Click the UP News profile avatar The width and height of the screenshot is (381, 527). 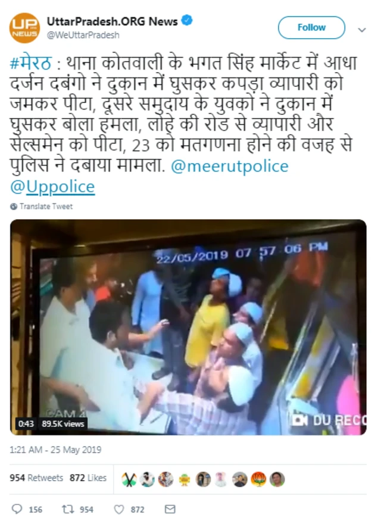[24, 28]
